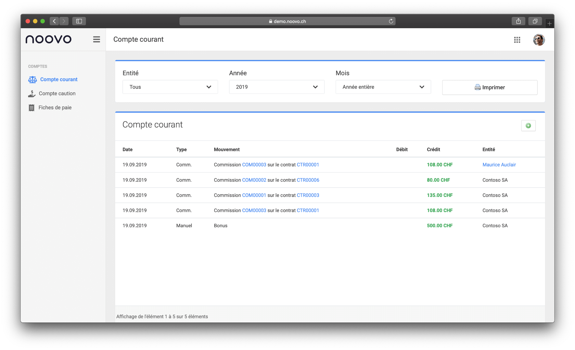This screenshot has height=350, width=575.
Task: Click the Safari share icon
Action: [518, 21]
